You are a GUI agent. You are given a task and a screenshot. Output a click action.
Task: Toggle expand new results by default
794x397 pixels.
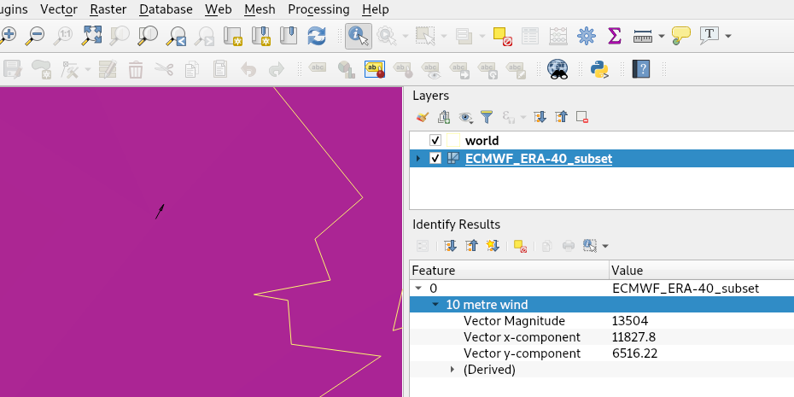[493, 246]
